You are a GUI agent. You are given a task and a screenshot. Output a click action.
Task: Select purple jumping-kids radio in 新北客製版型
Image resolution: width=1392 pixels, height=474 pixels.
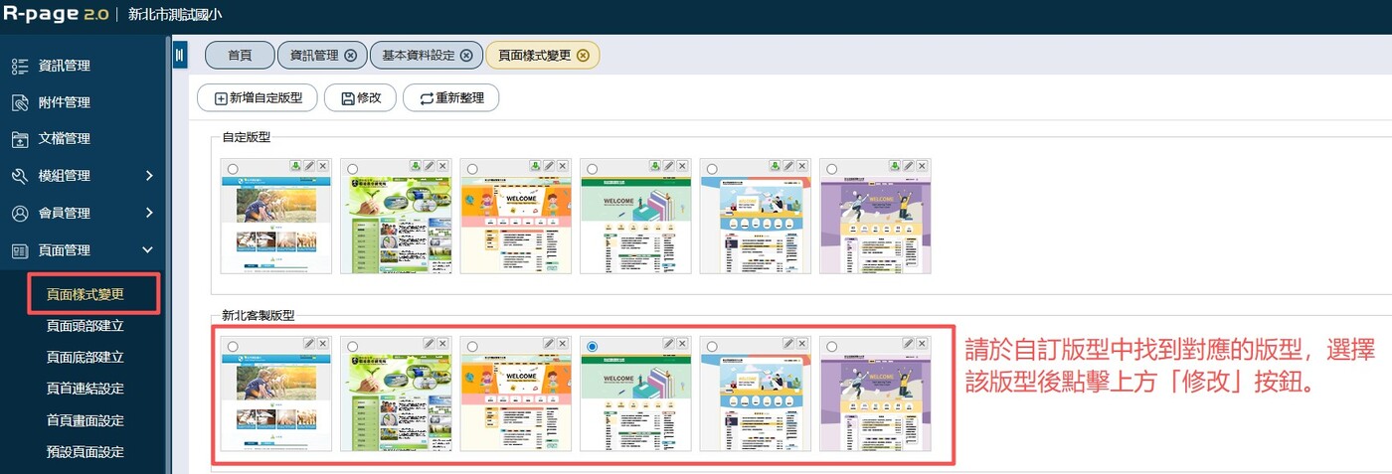pyautogui.click(x=831, y=347)
